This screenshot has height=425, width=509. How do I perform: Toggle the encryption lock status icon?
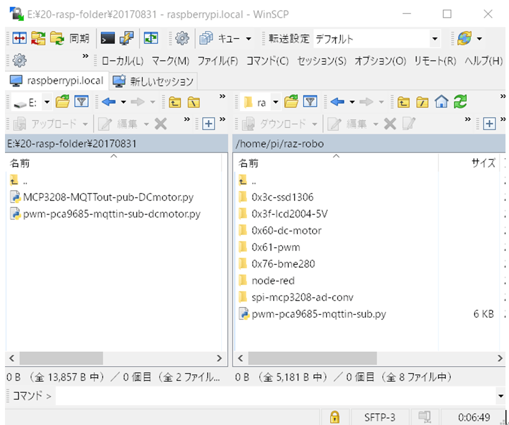(334, 417)
